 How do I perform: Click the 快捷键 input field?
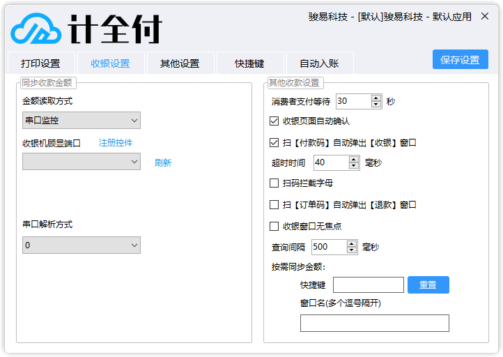[x=369, y=284]
